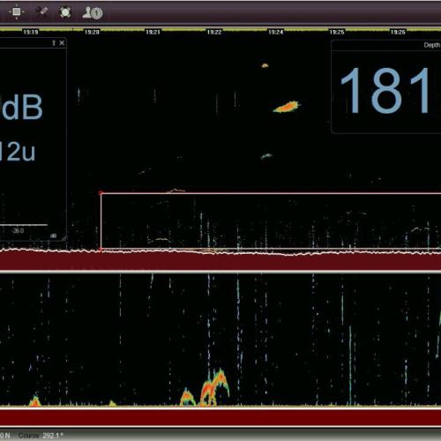Select the 19:24 time marker
The image size is (441, 441).
275,32
